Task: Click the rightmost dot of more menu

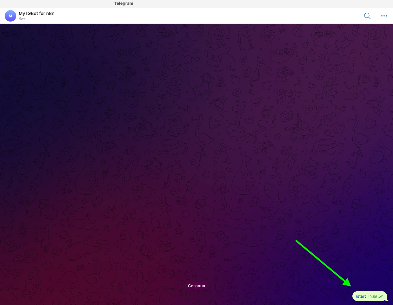Action: pyautogui.click(x=386, y=16)
